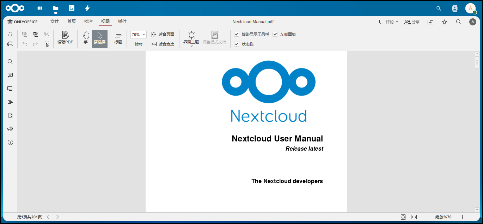This screenshot has height=224, width=483.
Task: Click 适合宽度 fit to width
Action: point(163,44)
